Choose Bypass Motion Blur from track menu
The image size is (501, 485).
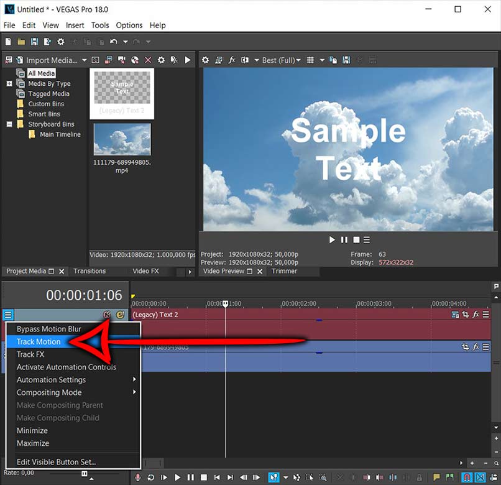(x=73, y=329)
